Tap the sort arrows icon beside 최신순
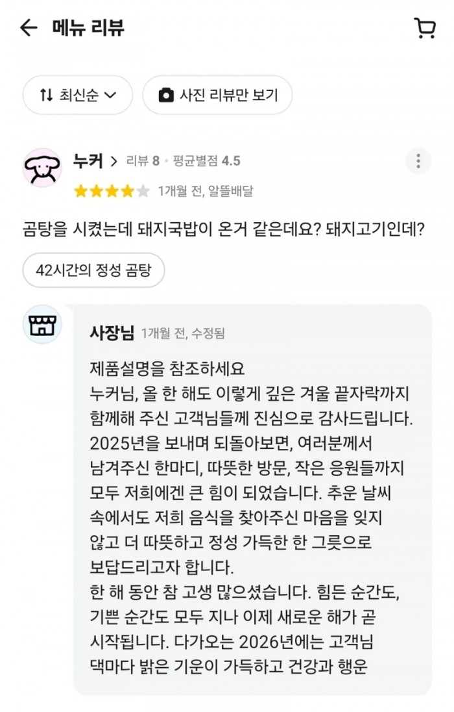This screenshot has width=454, height=712. pyautogui.click(x=46, y=95)
